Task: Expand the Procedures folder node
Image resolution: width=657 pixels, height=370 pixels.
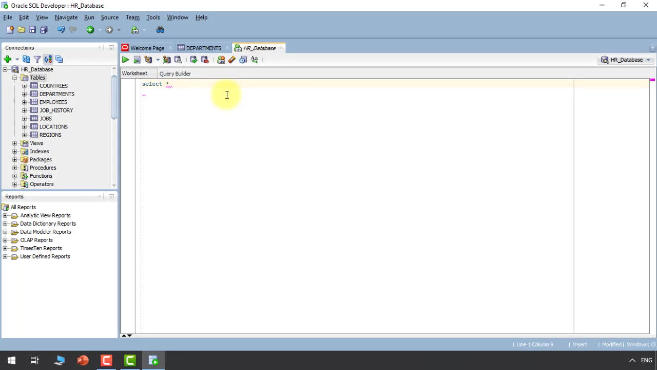Action: click(15, 168)
